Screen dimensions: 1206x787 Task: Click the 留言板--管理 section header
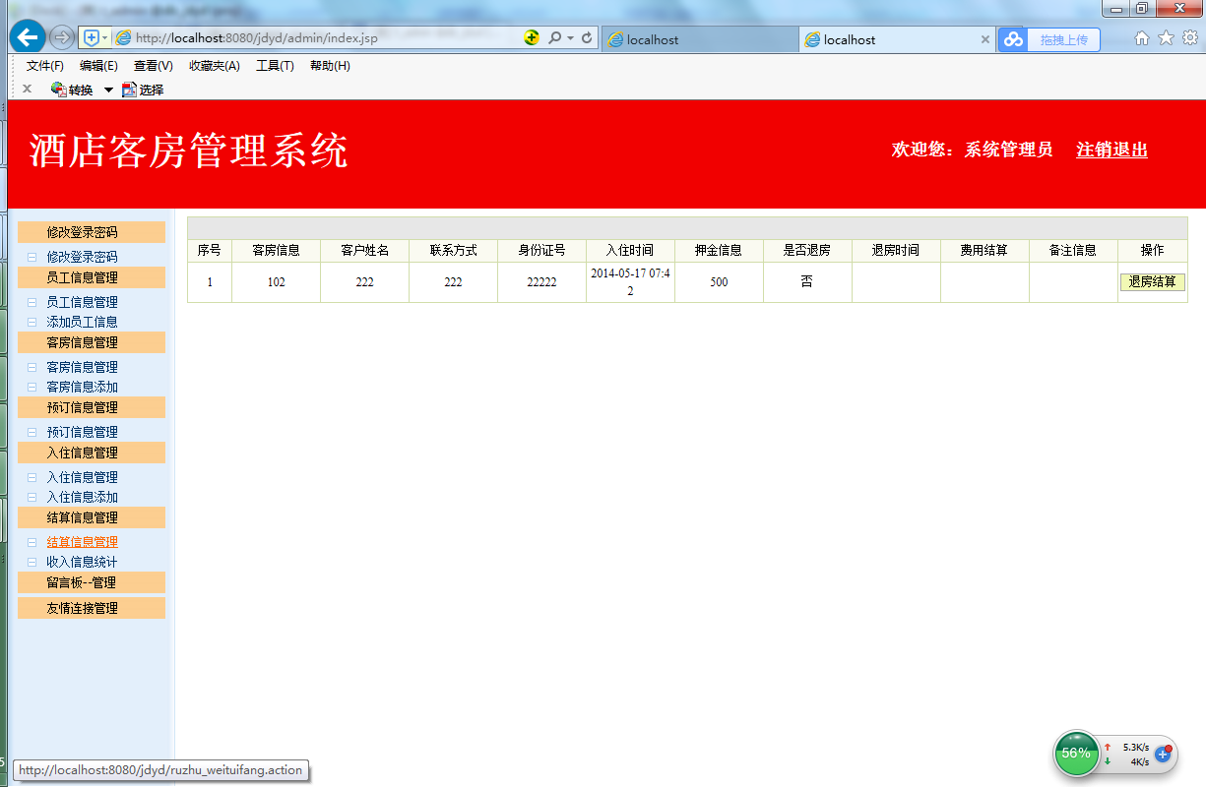[x=92, y=582]
